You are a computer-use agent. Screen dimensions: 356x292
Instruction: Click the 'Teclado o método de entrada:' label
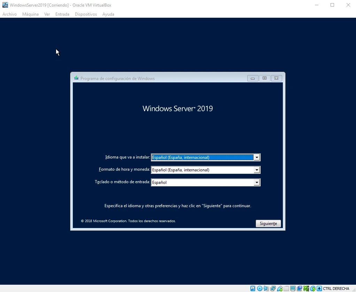coord(122,182)
